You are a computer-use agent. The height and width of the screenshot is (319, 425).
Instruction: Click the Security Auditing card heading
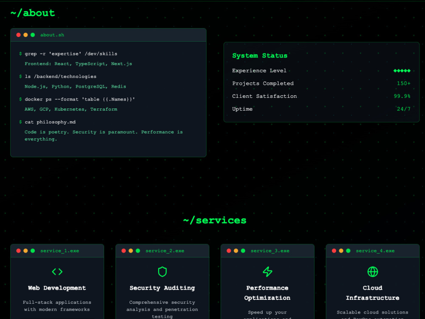tap(162, 288)
